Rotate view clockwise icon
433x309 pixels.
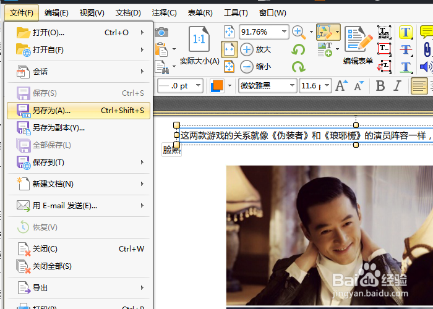tap(298, 67)
